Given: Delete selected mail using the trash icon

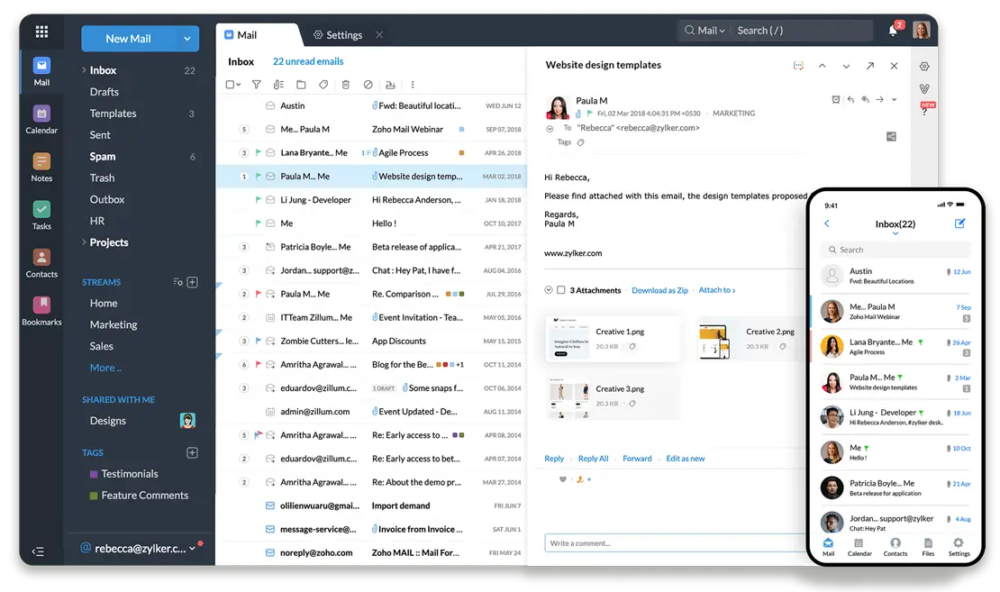Looking at the screenshot, I should click(345, 85).
